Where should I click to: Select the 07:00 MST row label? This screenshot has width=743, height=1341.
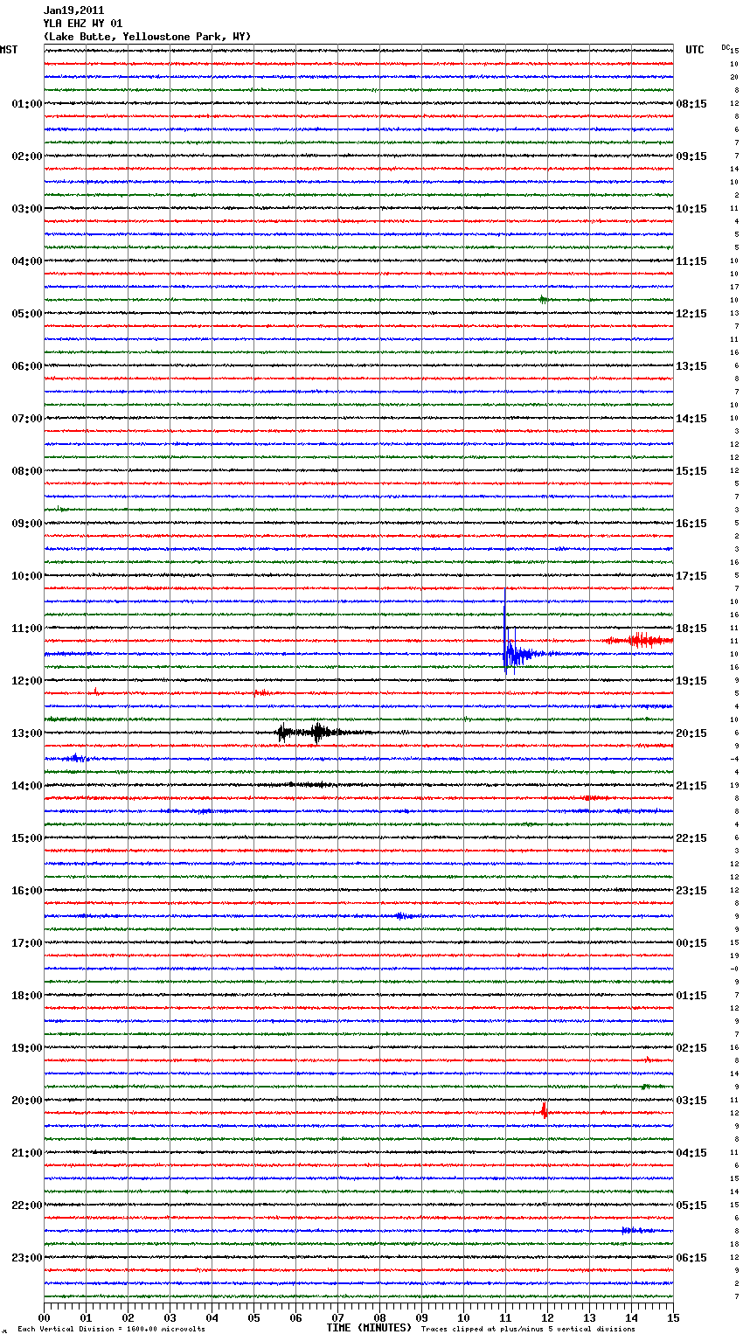coord(27,419)
